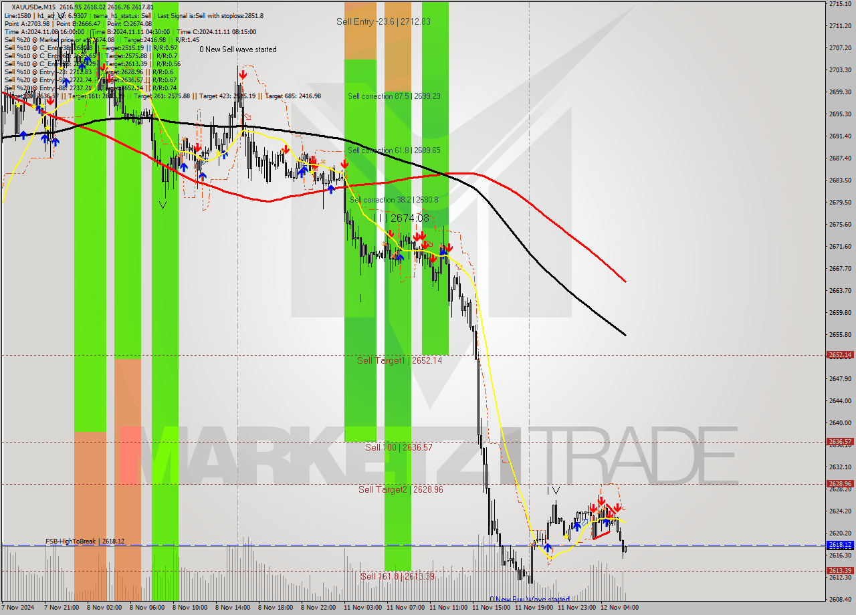Click the 2659.80 price scale value

pos(840,312)
